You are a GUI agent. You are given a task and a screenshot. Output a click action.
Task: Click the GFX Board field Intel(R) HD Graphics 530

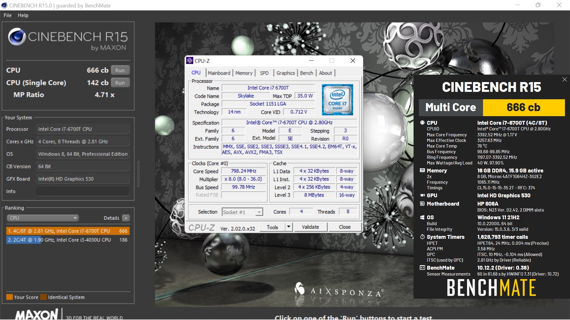pos(83,179)
